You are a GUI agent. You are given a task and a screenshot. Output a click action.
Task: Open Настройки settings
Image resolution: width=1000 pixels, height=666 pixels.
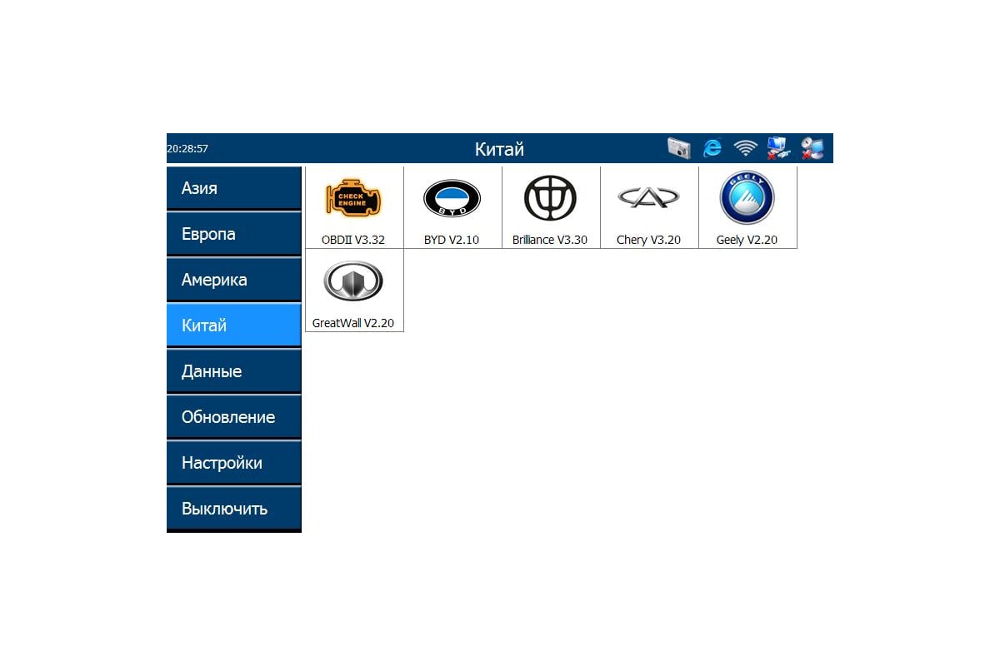click(x=233, y=463)
